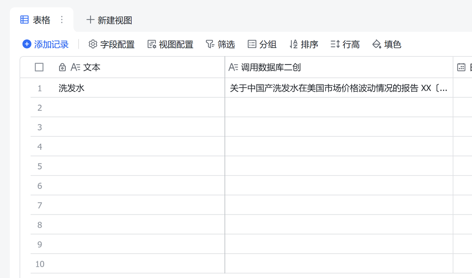
Task: Open the three-dot menu next to 表格
Action: pyautogui.click(x=62, y=20)
